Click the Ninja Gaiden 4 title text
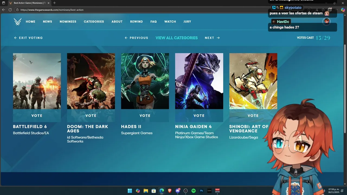The width and height of the screenshot is (347, 195). click(x=193, y=126)
